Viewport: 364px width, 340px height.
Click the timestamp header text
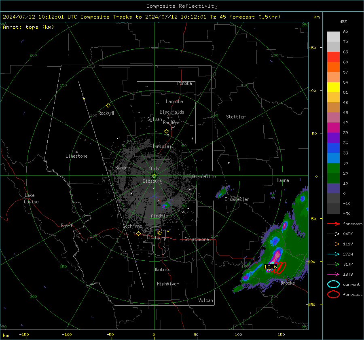click(142, 17)
